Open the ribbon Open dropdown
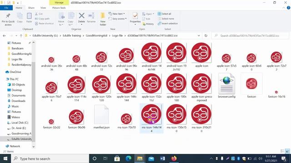The width and height of the screenshot is (291, 163). click(148, 14)
